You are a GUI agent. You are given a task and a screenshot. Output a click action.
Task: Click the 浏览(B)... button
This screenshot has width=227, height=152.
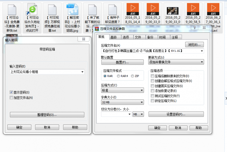(195, 45)
